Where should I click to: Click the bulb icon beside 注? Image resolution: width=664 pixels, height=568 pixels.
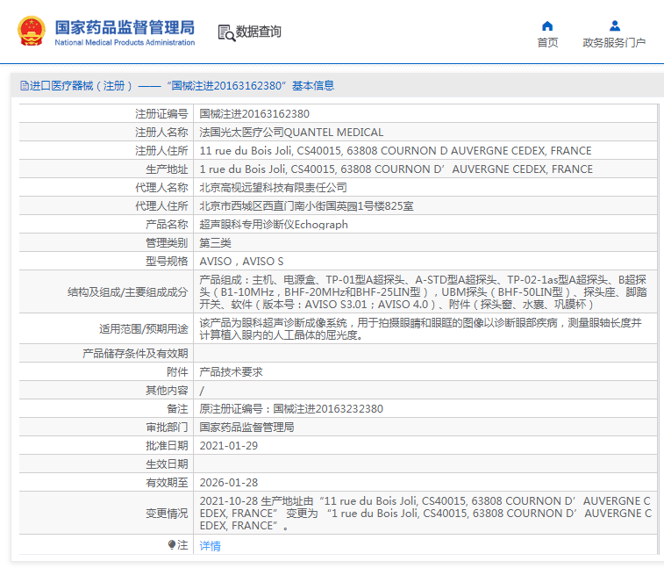tap(172, 544)
